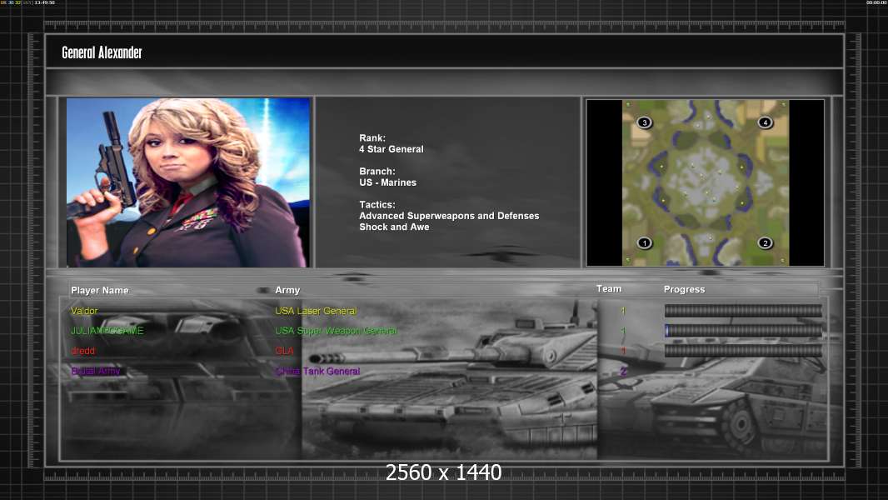
Task: Click the "US - Marines" text
Action: 387,182
